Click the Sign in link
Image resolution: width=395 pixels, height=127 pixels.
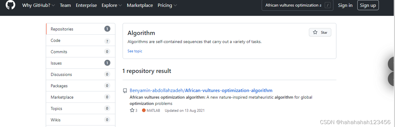(345, 5)
